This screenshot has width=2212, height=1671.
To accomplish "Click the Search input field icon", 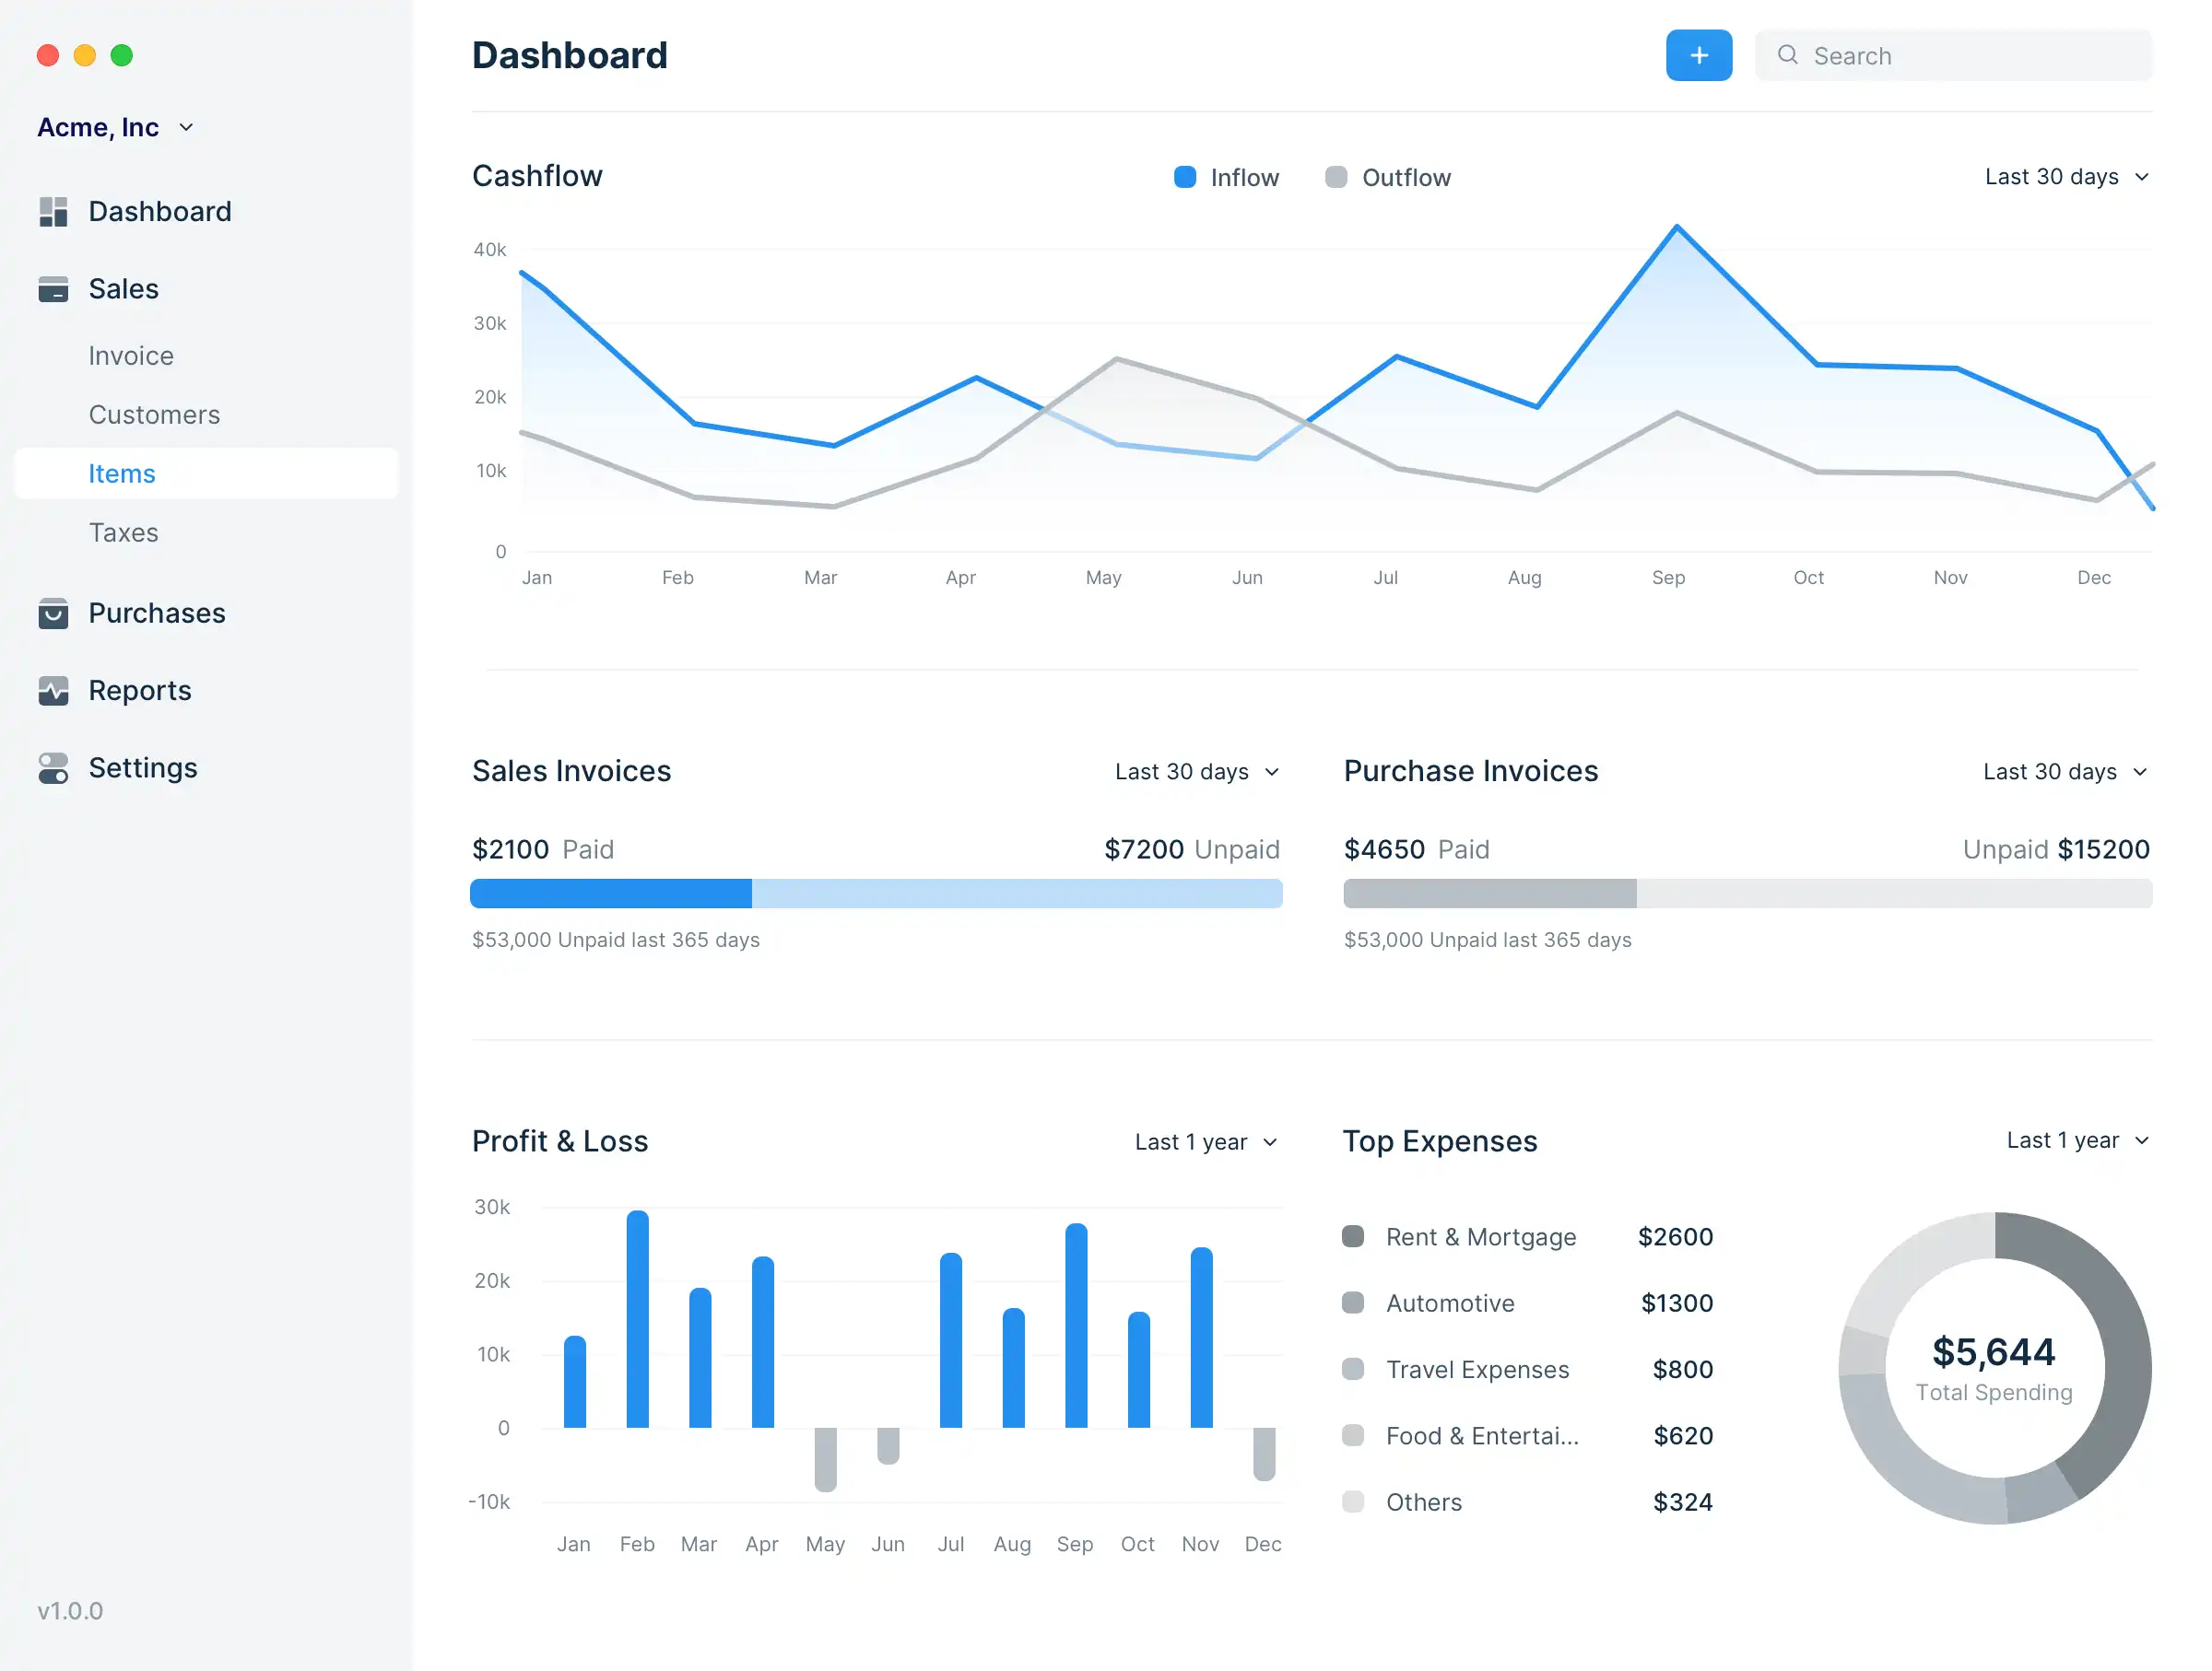I will [1787, 54].
